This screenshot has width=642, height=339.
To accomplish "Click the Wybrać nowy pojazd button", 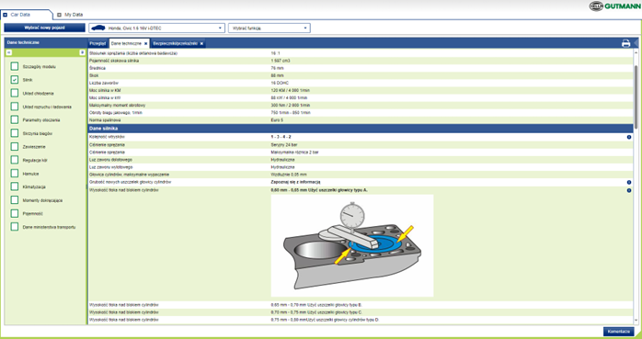I will click(45, 28).
